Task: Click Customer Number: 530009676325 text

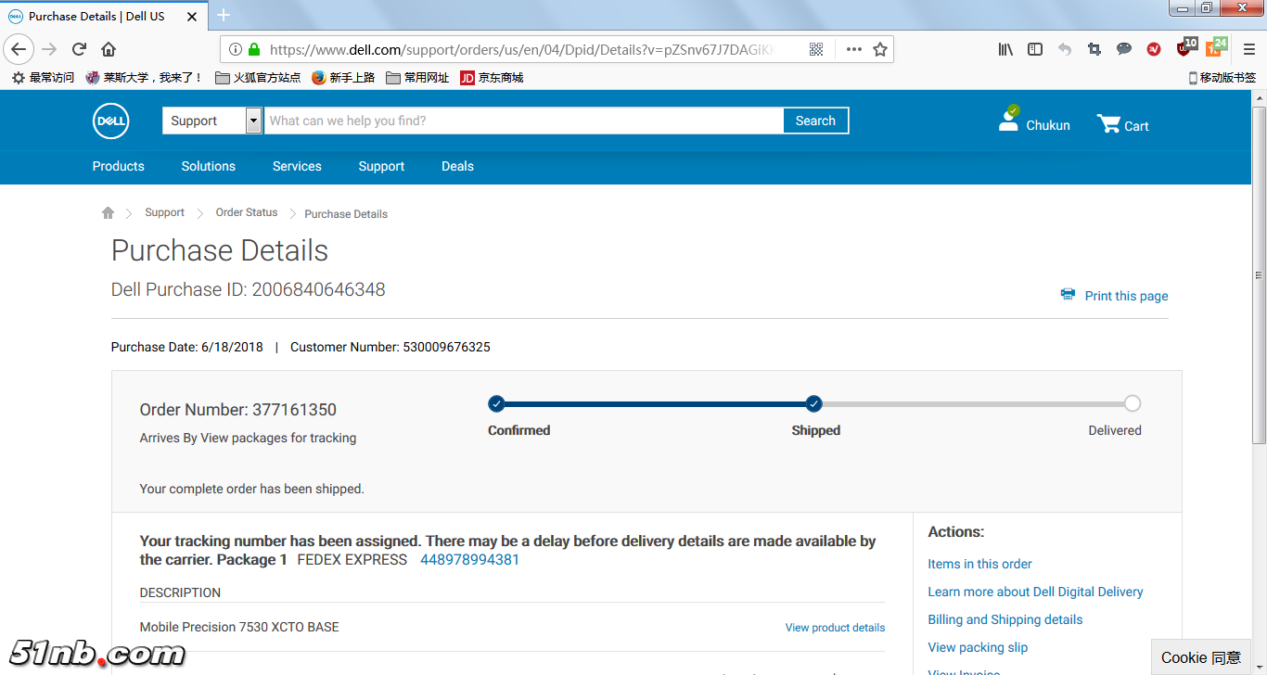Action: click(390, 347)
